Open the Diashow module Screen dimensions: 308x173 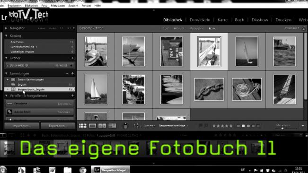coord(260,20)
